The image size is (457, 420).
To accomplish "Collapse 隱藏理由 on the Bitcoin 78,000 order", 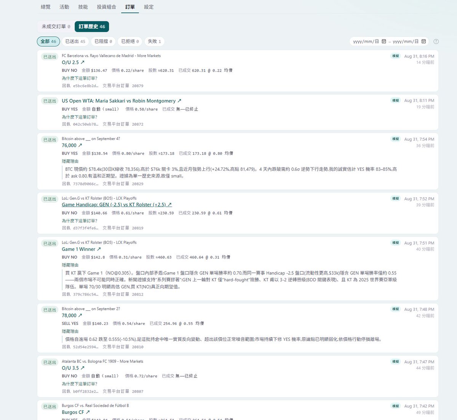I will click(70, 331).
